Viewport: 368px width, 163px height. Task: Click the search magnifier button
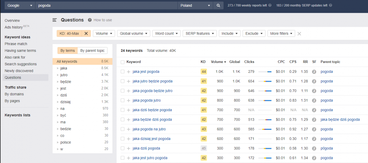tap(218, 5)
